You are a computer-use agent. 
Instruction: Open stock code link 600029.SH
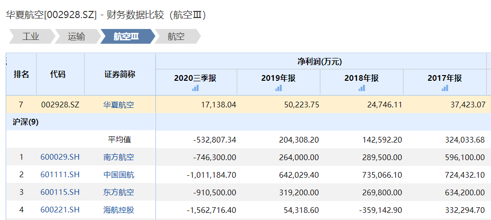[60, 157]
